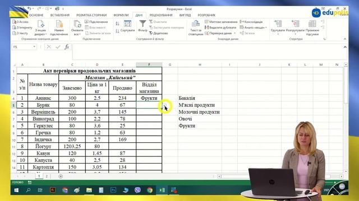Select the cell Овочі
The height and width of the screenshot is (201, 359).
click(200, 119)
